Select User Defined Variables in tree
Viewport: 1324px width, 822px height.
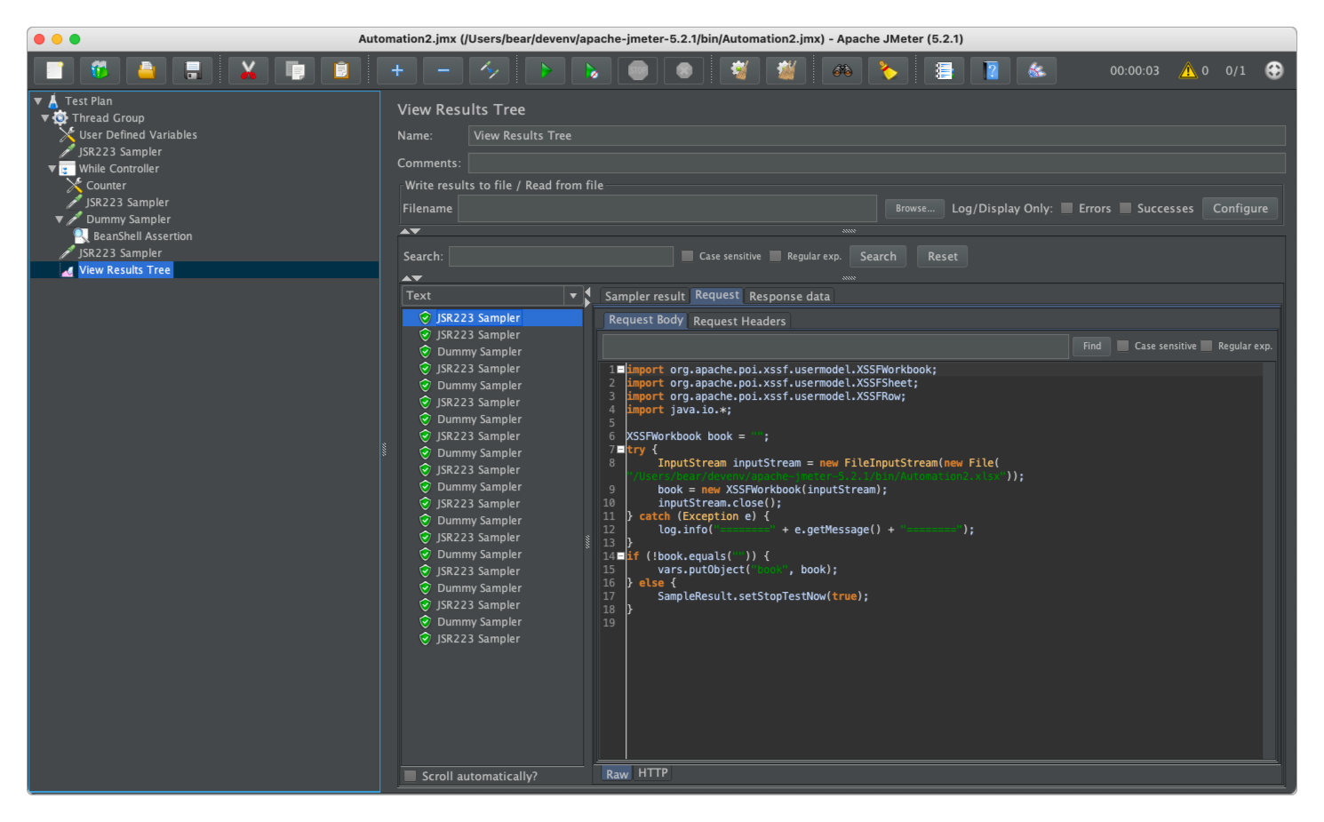(138, 135)
